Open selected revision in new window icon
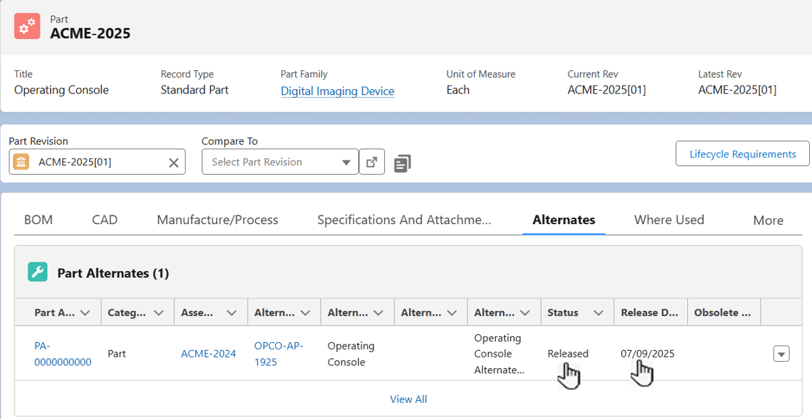 [371, 162]
